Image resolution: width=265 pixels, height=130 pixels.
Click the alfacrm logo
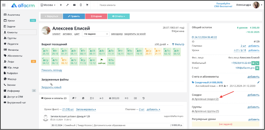(23, 5)
